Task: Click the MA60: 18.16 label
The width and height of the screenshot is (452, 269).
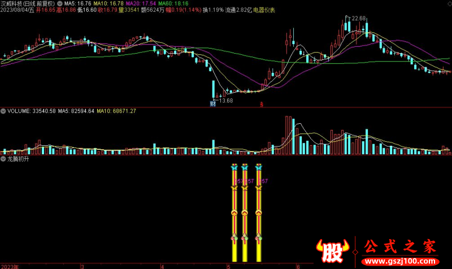Action: (x=173, y=3)
